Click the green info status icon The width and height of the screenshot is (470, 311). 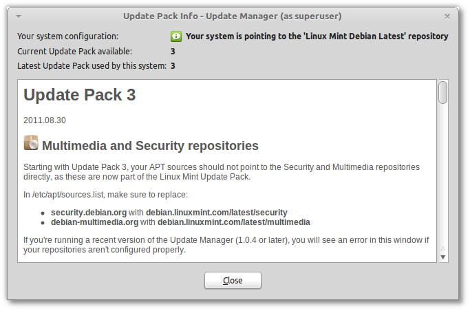[176, 36]
